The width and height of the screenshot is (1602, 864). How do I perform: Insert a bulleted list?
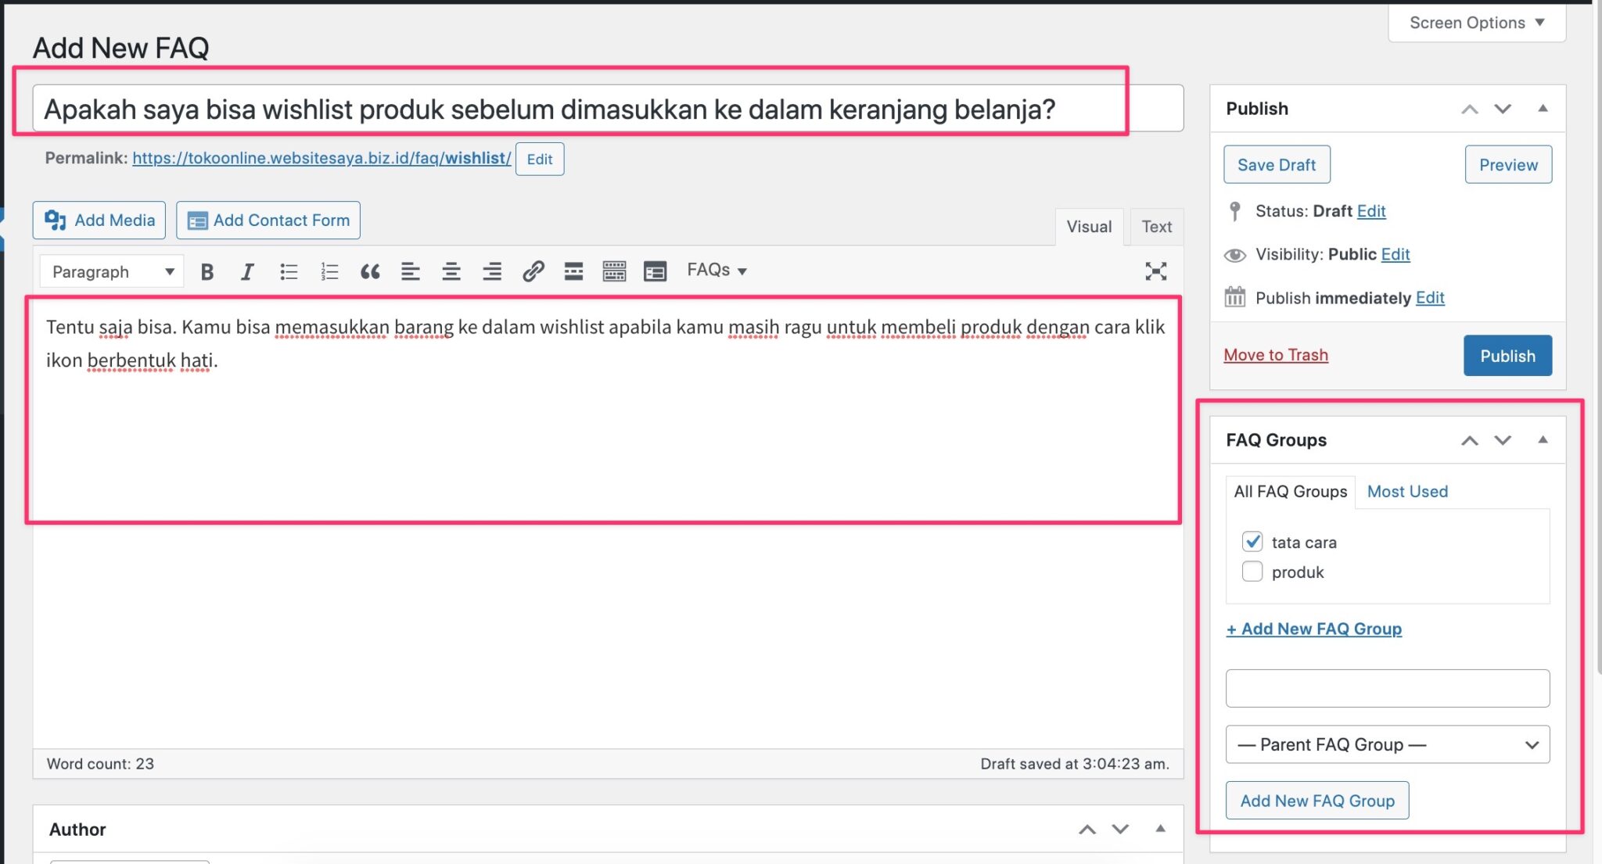289,271
